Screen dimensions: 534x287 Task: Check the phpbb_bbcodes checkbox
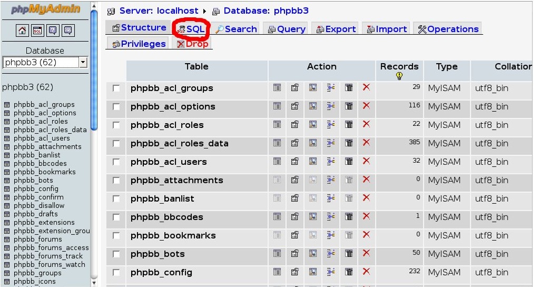click(116, 217)
